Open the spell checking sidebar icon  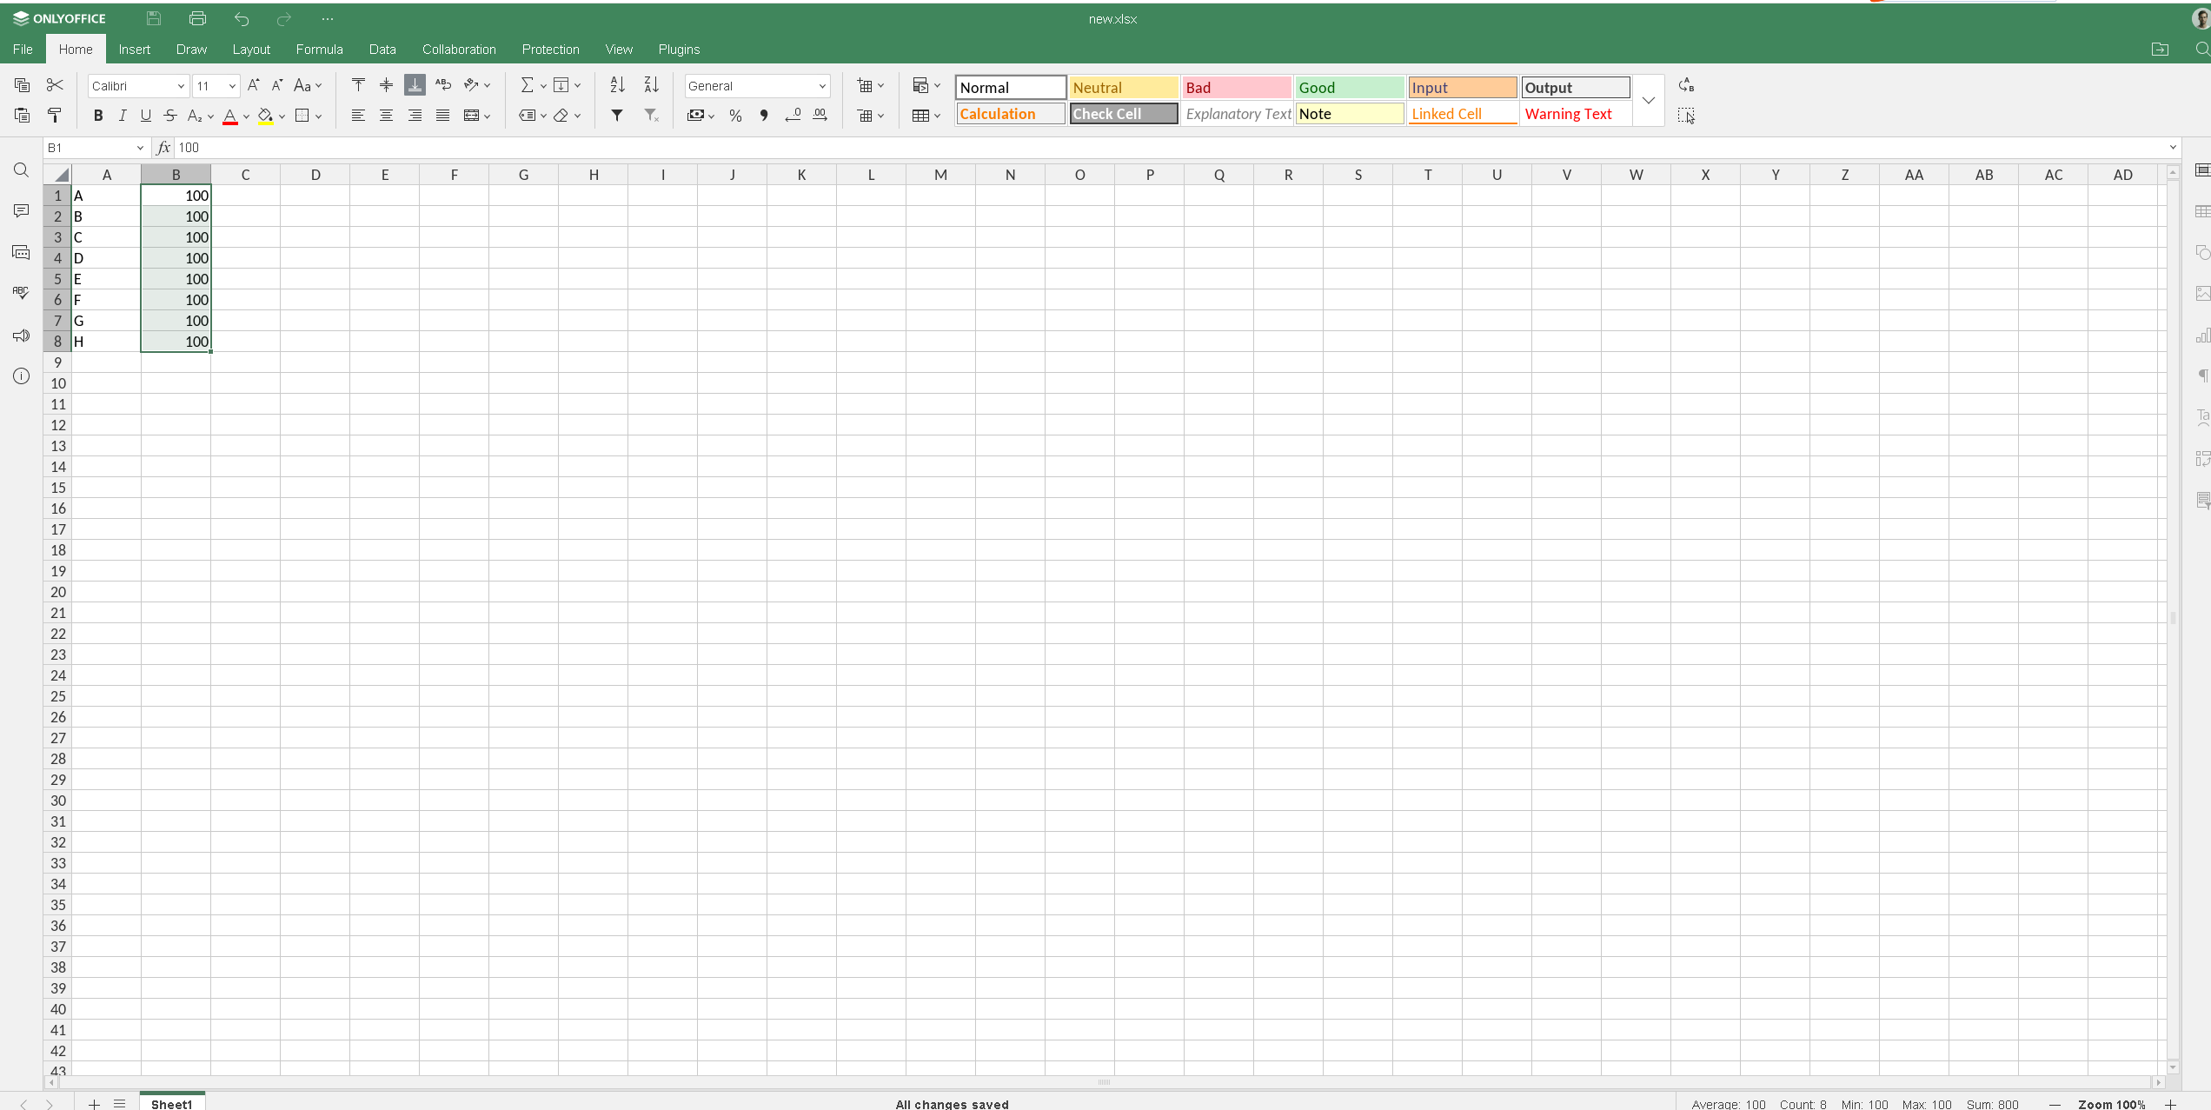click(x=22, y=294)
